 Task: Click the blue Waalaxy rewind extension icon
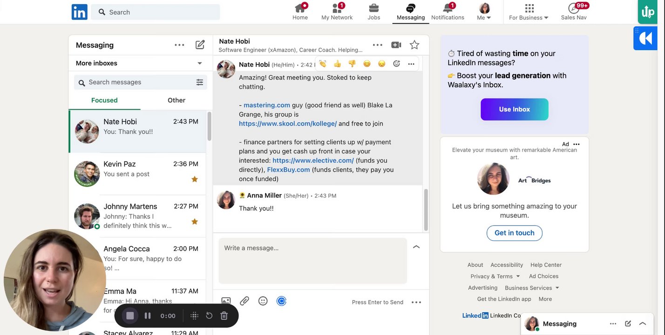645,38
